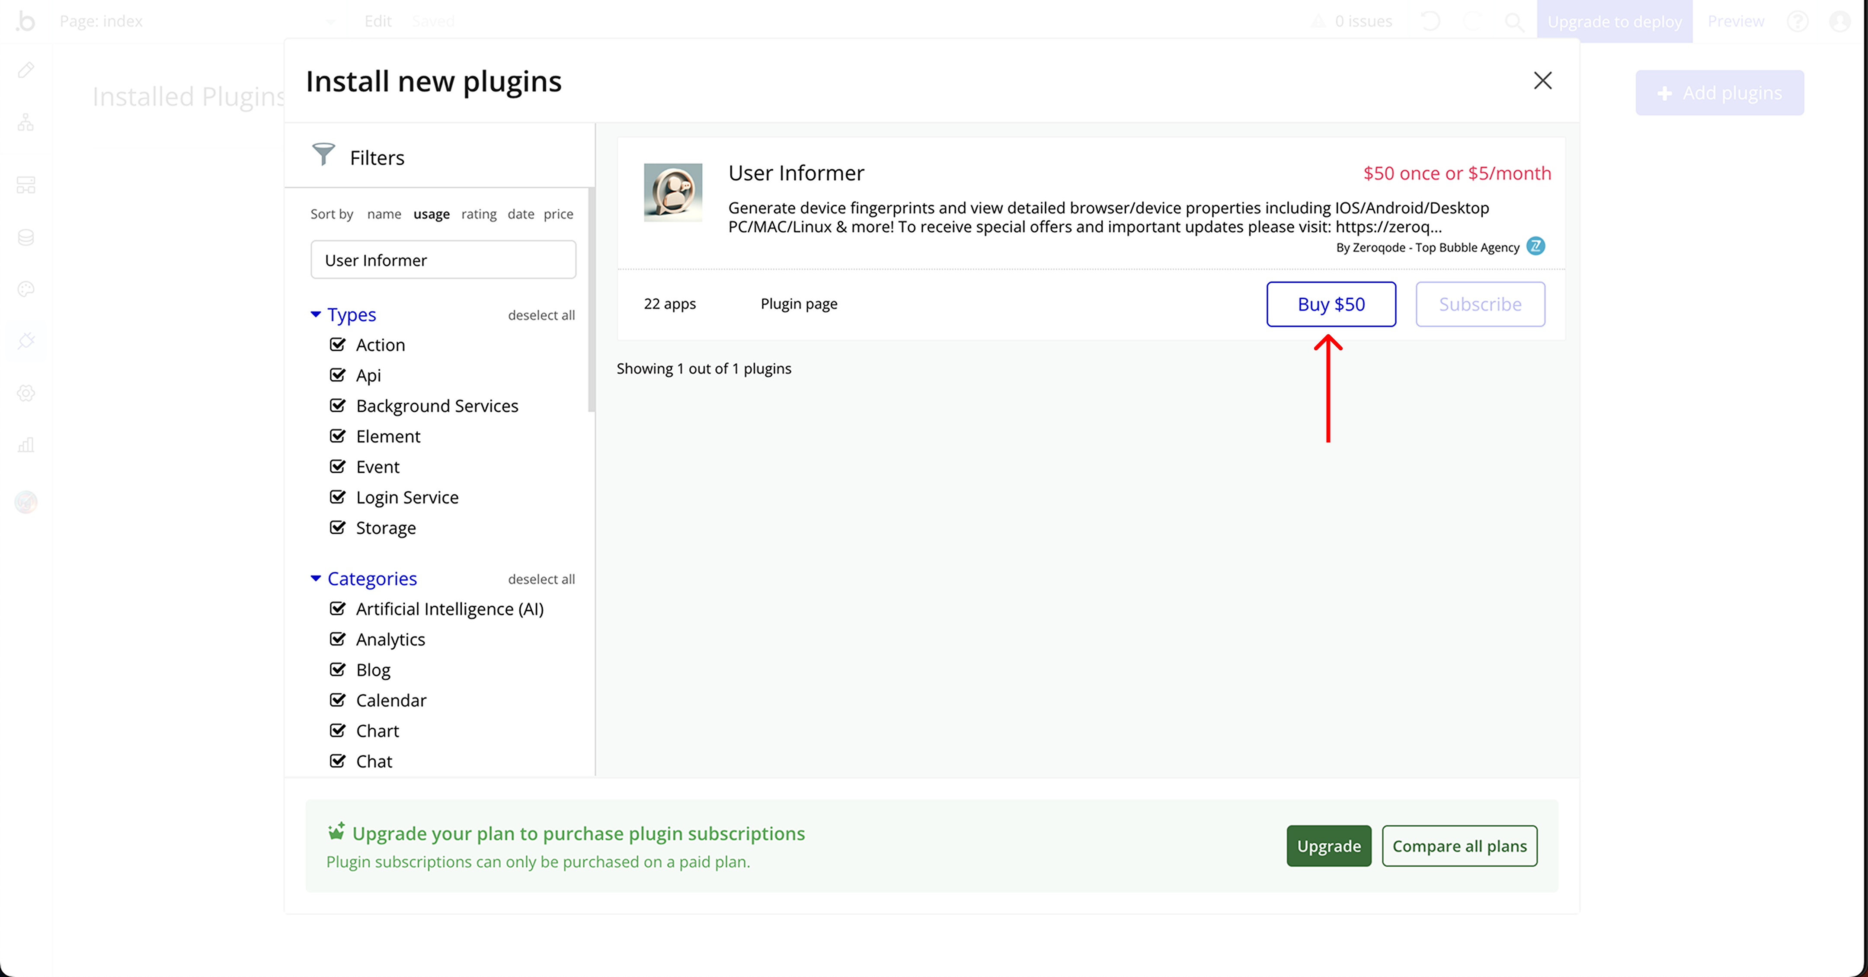Uncheck the Action type checkbox
The width and height of the screenshot is (1868, 977).
(x=337, y=345)
